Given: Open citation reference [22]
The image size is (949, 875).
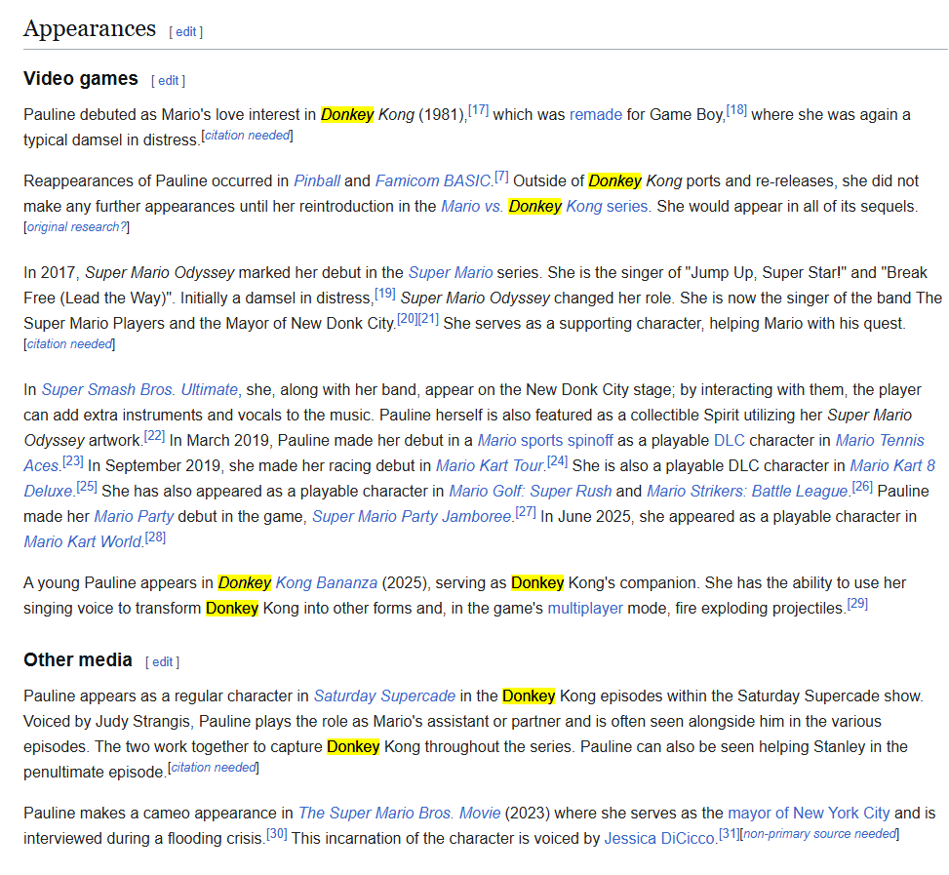Looking at the screenshot, I should point(154,436).
